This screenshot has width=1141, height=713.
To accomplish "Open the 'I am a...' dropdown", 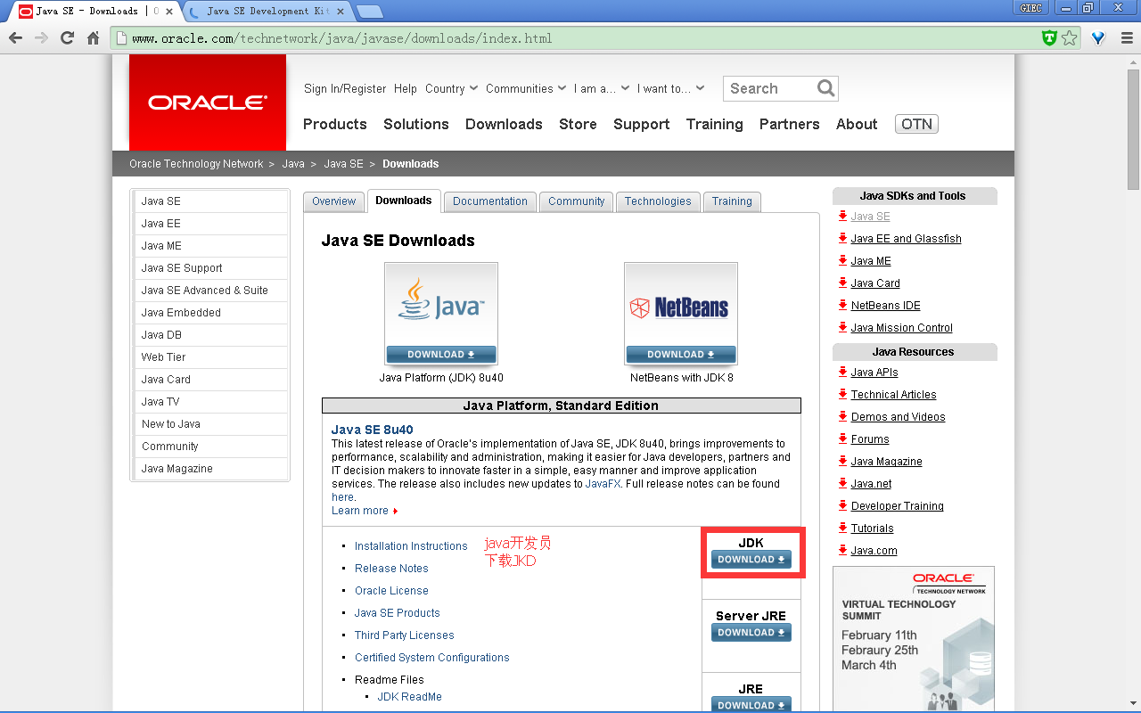I will [x=602, y=88].
